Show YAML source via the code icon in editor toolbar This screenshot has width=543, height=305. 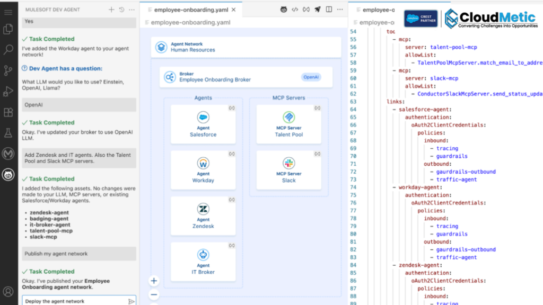point(295,9)
